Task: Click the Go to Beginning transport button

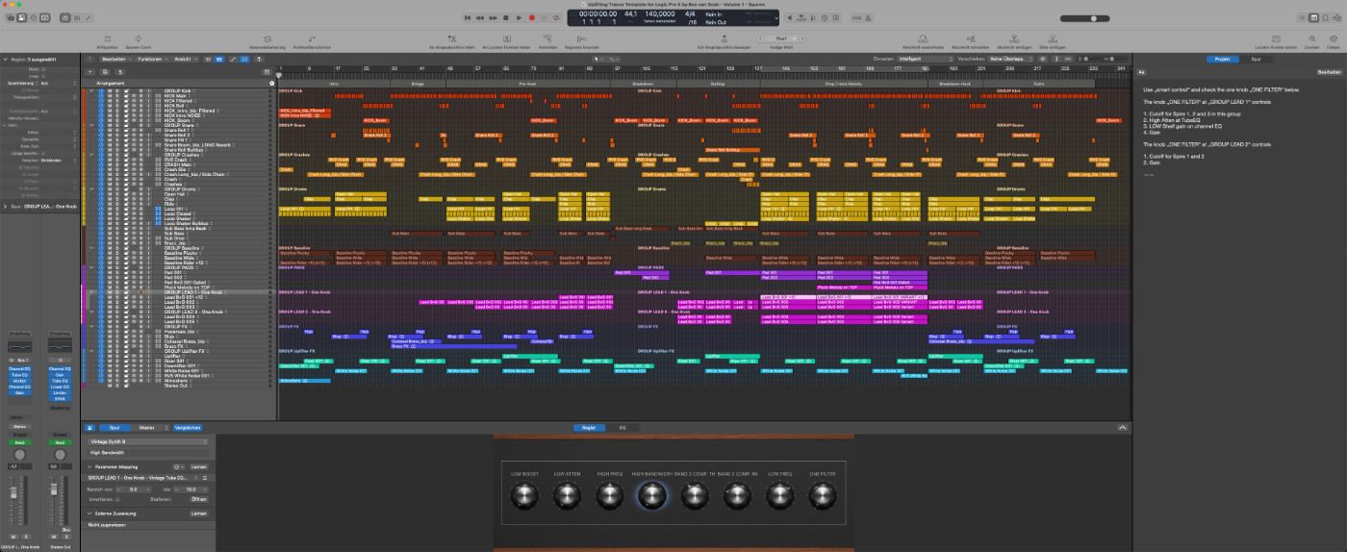Action: (x=467, y=17)
